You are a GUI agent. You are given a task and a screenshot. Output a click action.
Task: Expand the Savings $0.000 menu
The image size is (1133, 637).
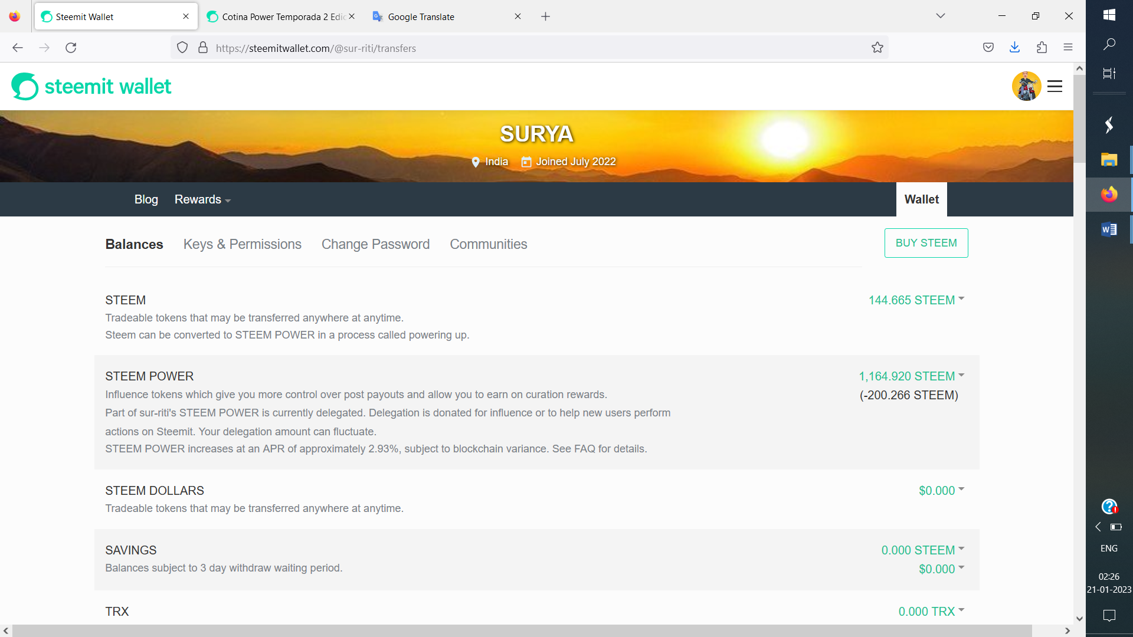click(x=942, y=569)
